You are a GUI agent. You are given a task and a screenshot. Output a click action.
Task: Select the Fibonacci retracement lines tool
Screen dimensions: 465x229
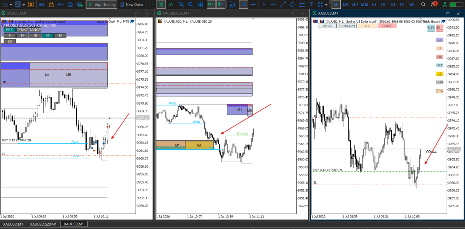tap(302, 5)
